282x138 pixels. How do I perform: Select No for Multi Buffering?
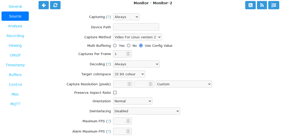129,46
